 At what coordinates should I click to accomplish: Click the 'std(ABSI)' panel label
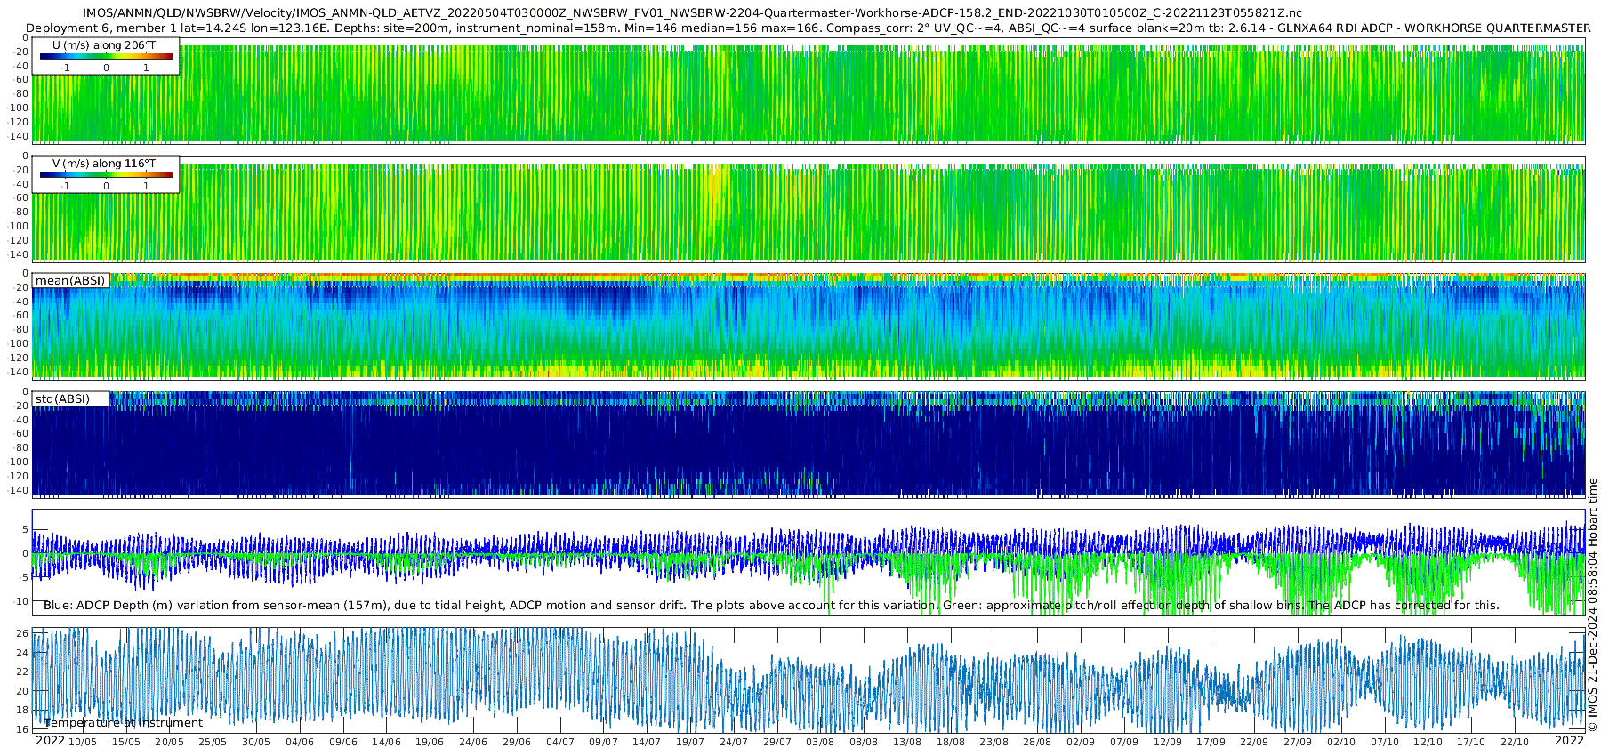tap(63, 398)
